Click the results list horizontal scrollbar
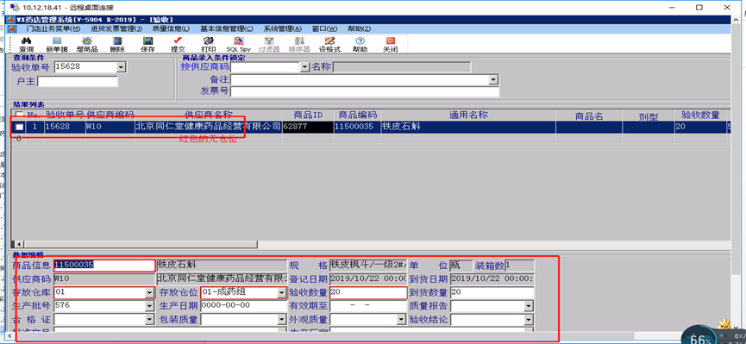This screenshot has height=344, width=746. coord(371,245)
